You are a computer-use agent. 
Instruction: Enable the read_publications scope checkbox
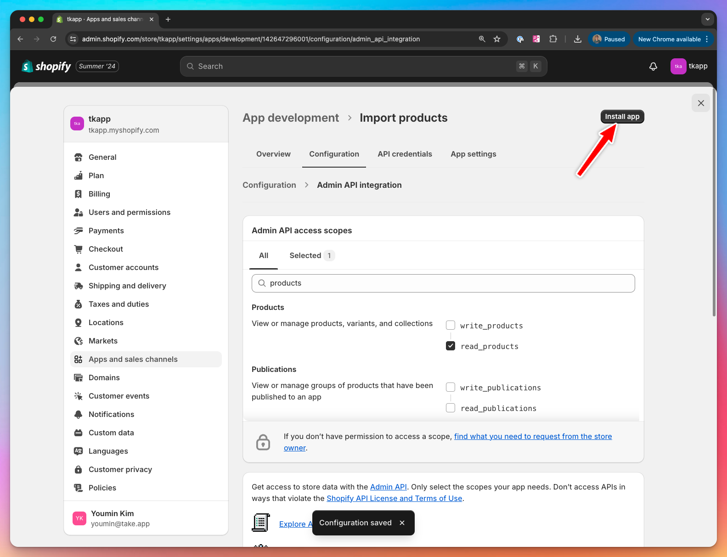(x=451, y=408)
